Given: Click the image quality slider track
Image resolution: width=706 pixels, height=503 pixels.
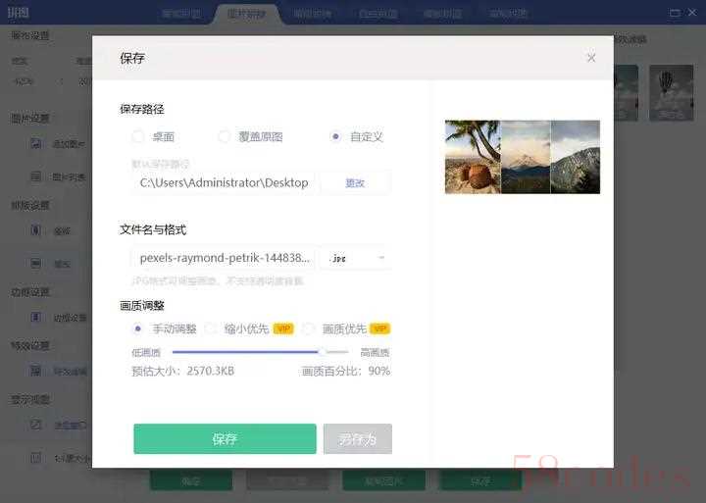Looking at the screenshot, I should pos(260,352).
